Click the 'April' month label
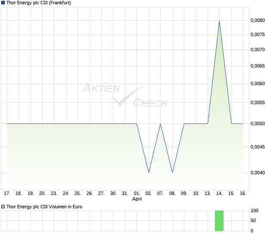 (x=137, y=199)
